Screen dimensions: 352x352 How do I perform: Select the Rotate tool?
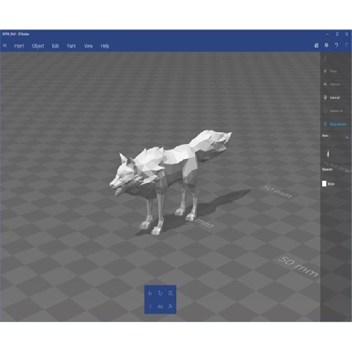(160, 293)
